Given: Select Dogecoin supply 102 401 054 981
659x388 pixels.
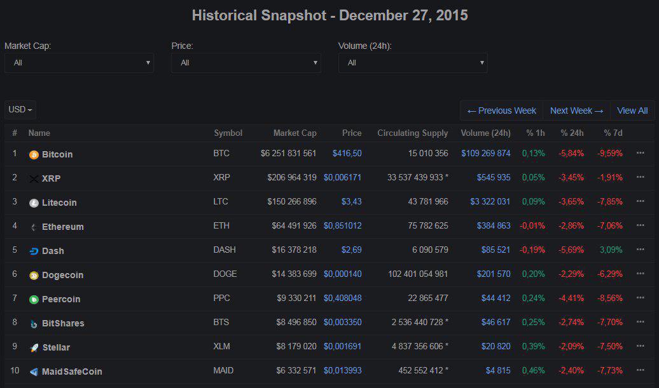Looking at the screenshot, I should point(418,274).
